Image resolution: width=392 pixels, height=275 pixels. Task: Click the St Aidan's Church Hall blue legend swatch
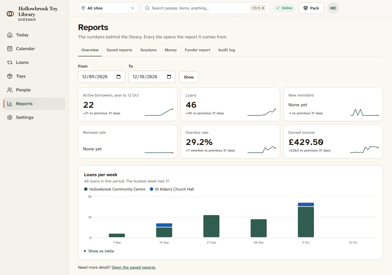point(152,189)
